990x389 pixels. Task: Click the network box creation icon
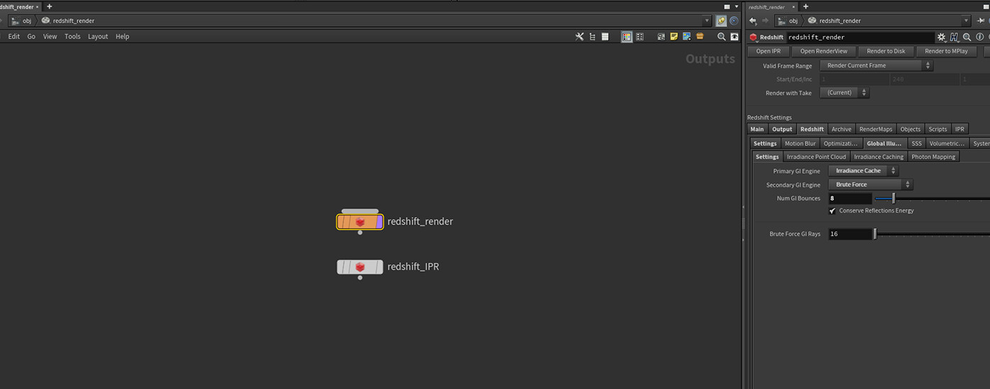pos(661,37)
